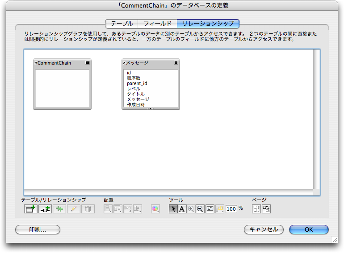Switch to the フィールド tab
This screenshot has height=253, width=344.
(x=157, y=24)
